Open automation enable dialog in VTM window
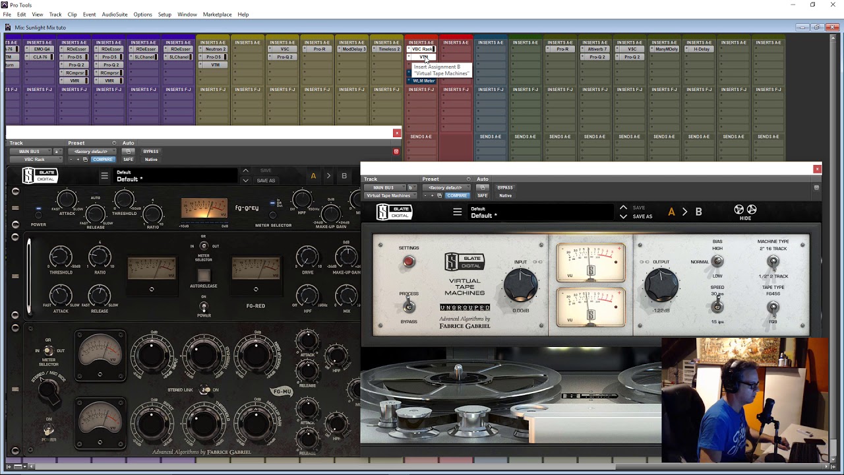Screen dimensions: 844x475 (483, 187)
